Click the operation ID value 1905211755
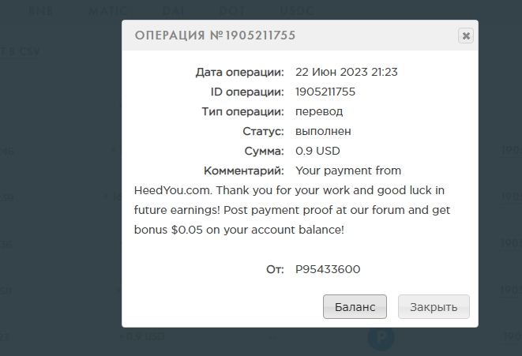 (325, 92)
